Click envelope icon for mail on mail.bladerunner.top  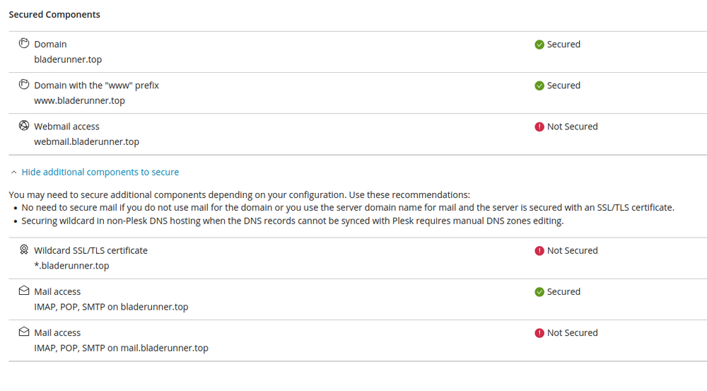click(24, 332)
